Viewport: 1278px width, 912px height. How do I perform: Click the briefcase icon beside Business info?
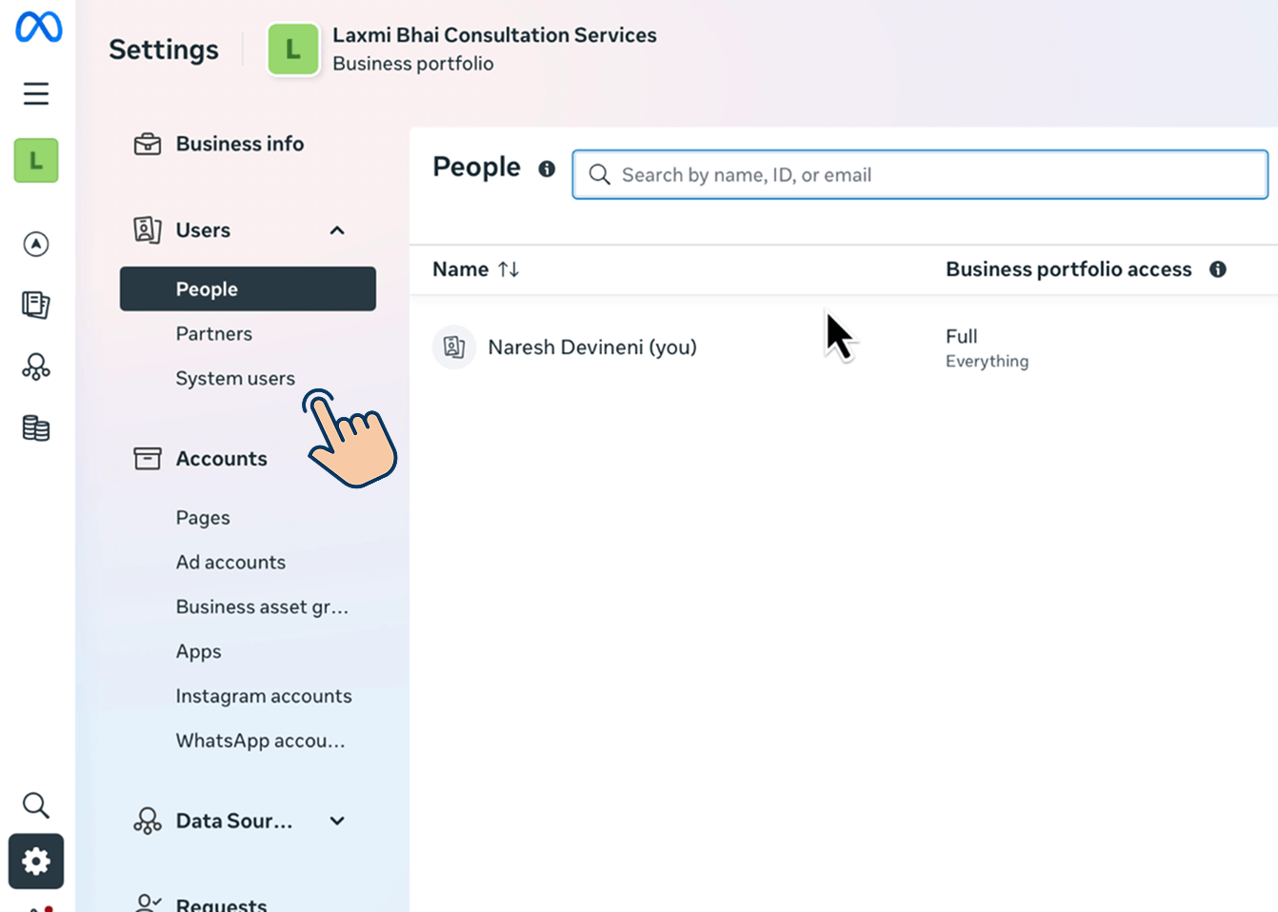coord(148,144)
